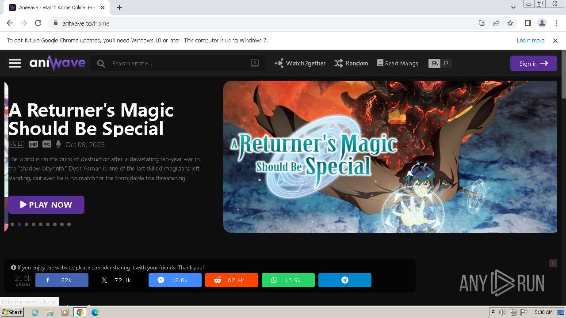Click the Sign in button

click(533, 63)
